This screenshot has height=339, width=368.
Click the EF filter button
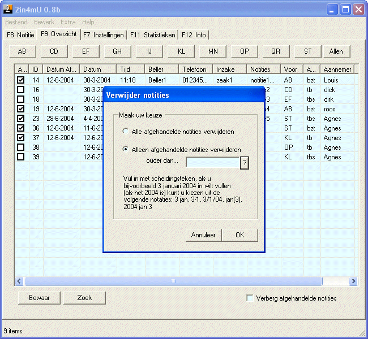(85, 51)
